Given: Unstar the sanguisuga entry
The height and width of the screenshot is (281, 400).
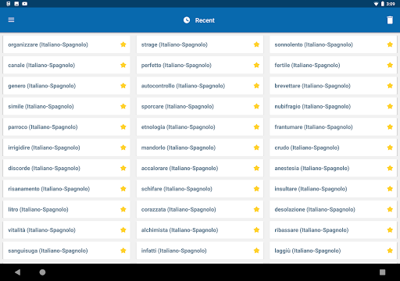Looking at the screenshot, I should click(123, 251).
